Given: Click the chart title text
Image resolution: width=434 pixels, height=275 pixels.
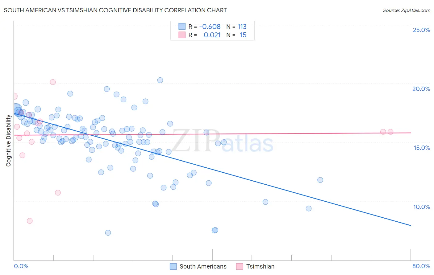Looking at the screenshot, I should click(115, 10).
